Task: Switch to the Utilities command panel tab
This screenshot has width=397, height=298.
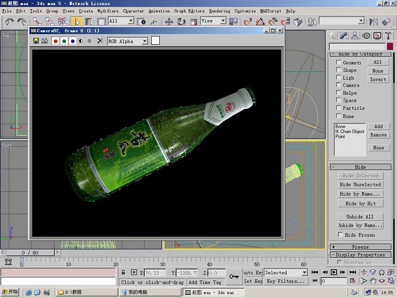Action: (x=388, y=36)
